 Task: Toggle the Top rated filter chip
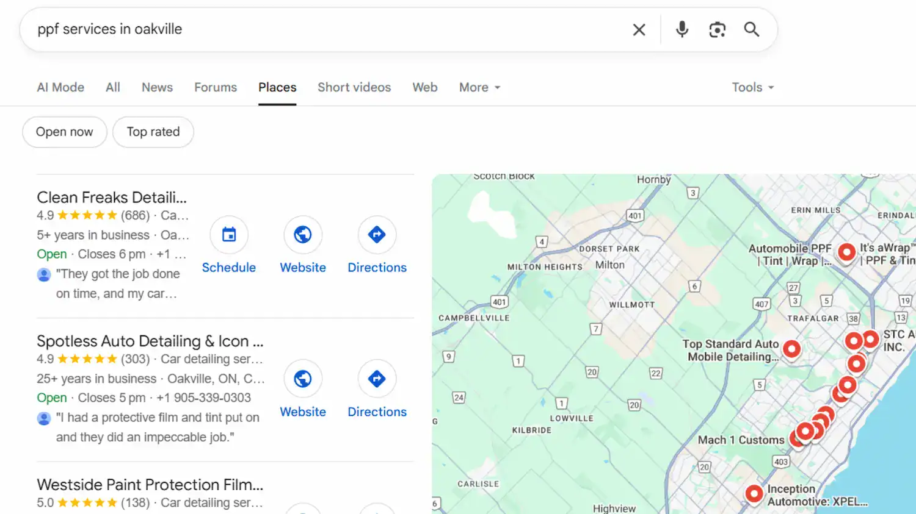pos(153,132)
